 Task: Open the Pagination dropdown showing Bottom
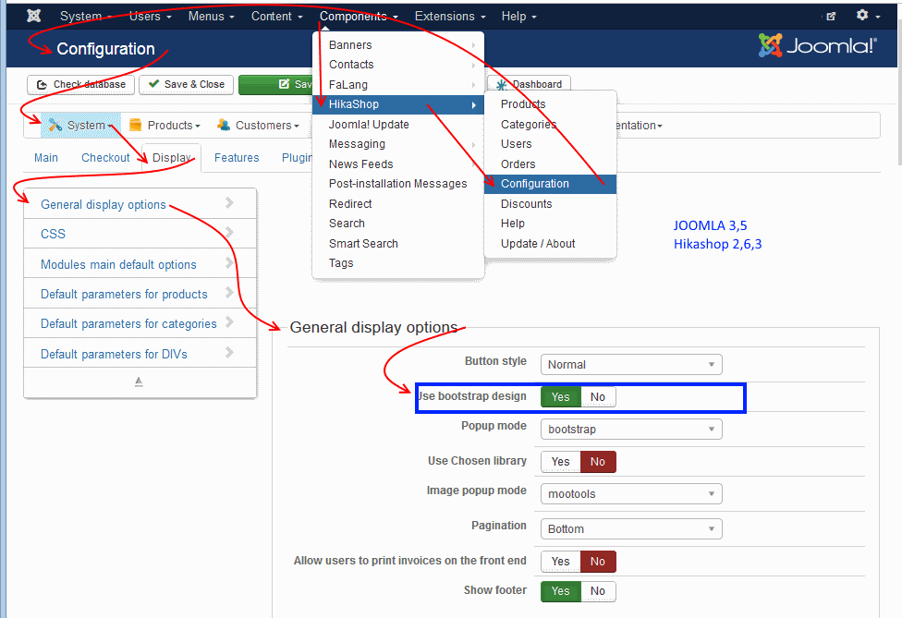(x=631, y=529)
